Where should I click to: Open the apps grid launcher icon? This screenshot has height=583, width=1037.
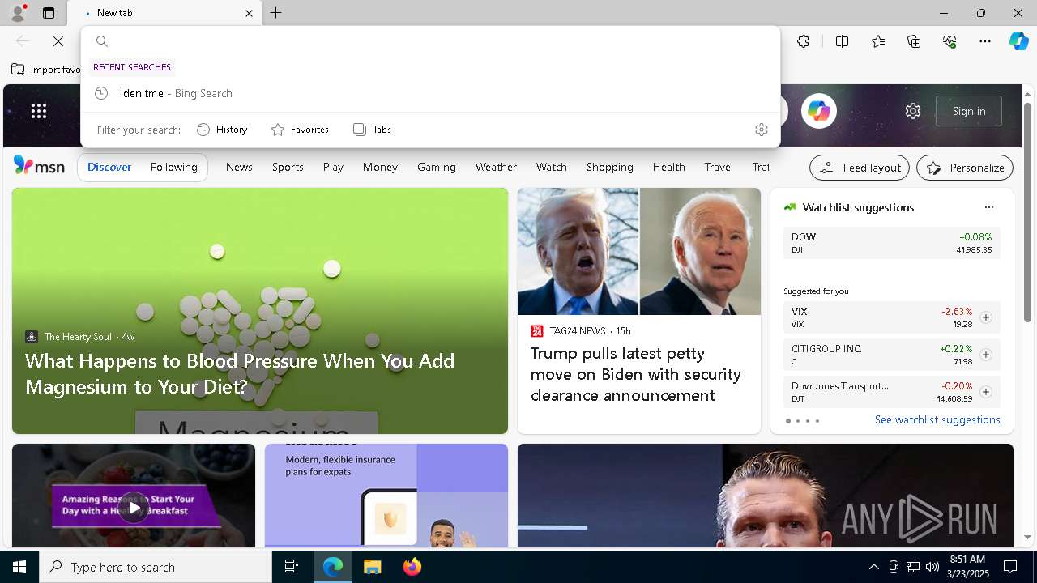(x=39, y=111)
